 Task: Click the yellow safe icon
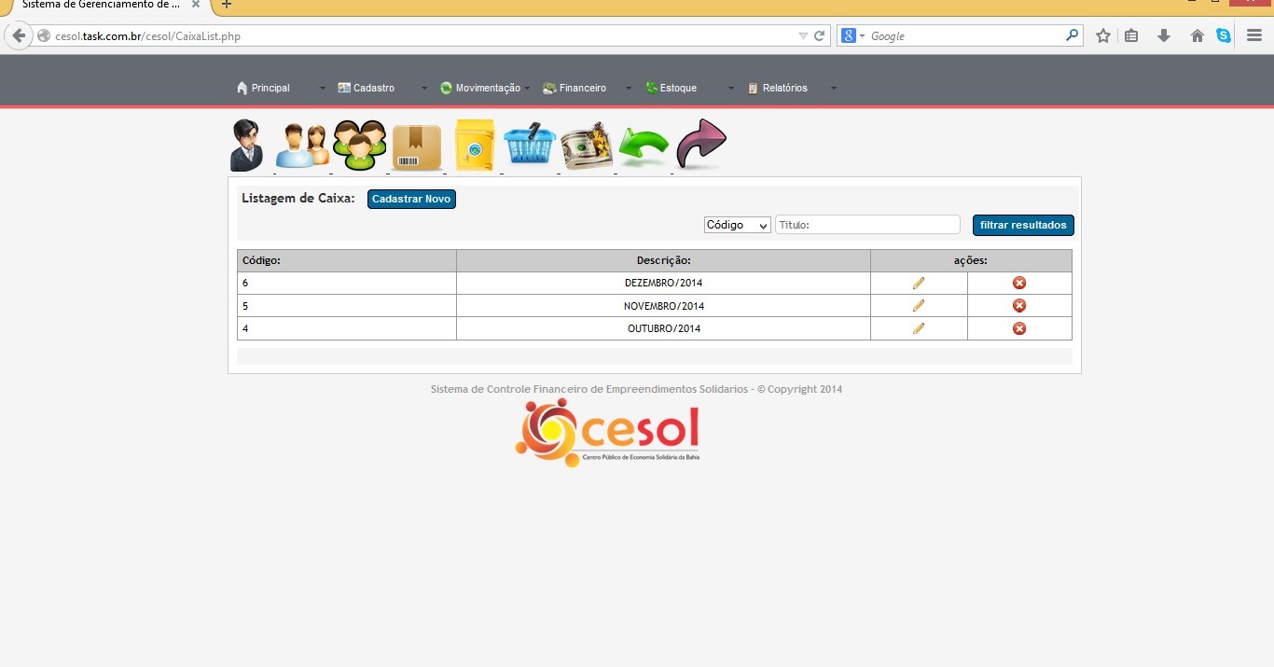coord(474,146)
